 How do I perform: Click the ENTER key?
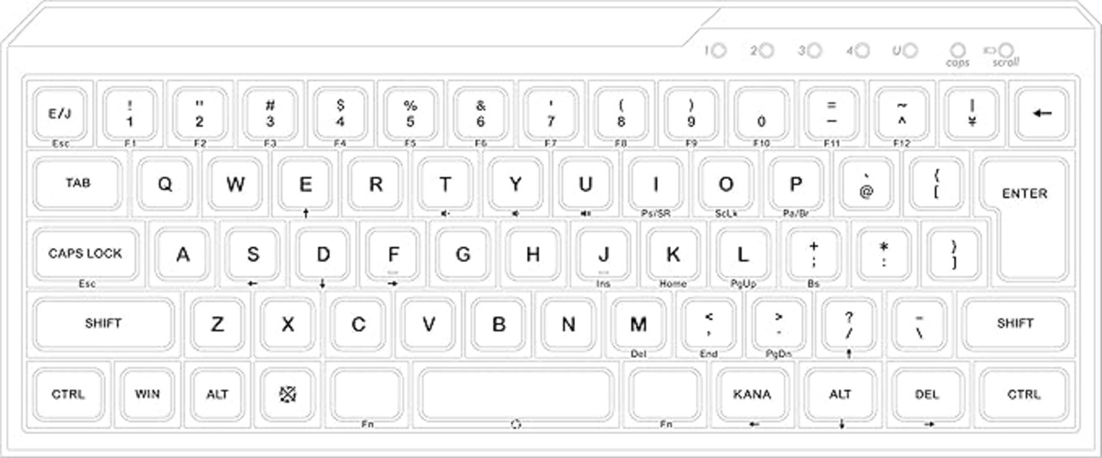tap(1025, 217)
